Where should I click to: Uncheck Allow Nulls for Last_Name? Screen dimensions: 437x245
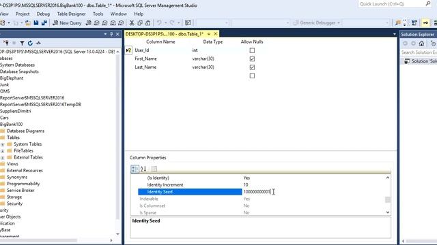click(x=252, y=67)
